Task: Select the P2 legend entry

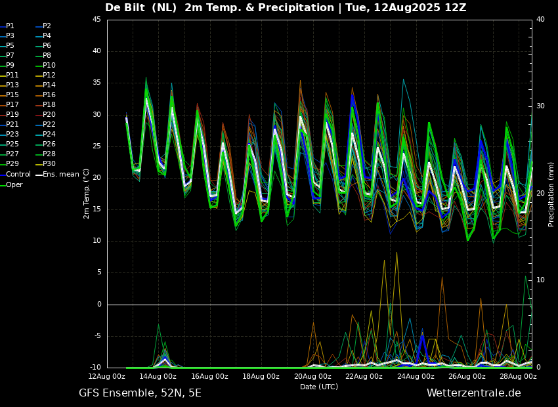Action: [47, 26]
